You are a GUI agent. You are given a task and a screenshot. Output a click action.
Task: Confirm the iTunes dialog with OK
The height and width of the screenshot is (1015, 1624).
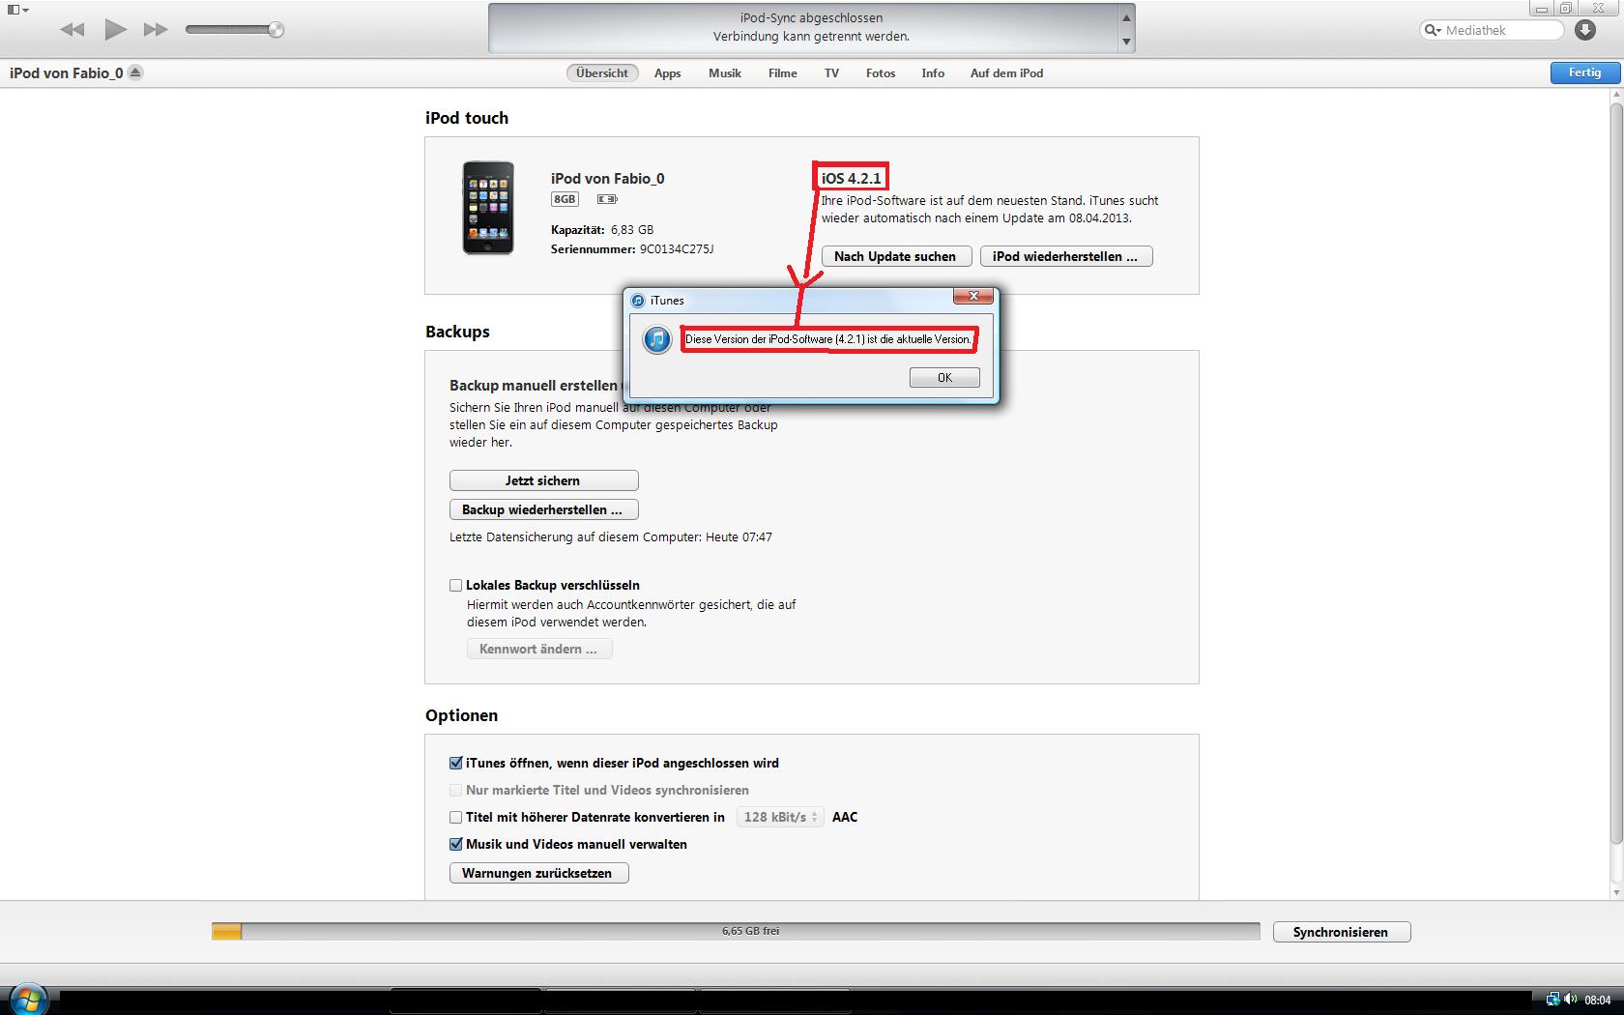[944, 378]
